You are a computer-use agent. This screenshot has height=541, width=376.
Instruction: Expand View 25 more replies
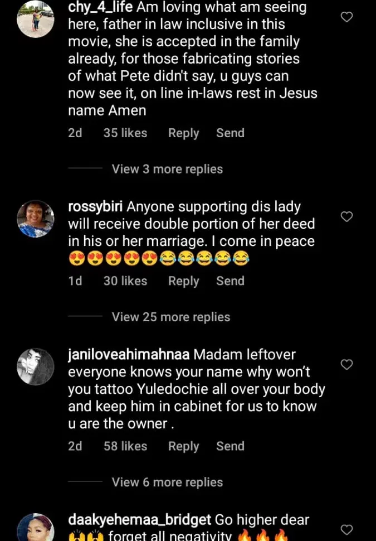click(x=170, y=317)
